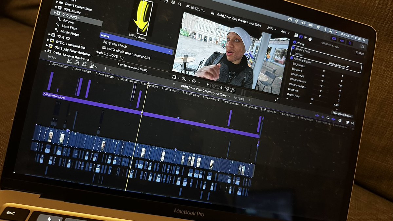This screenshot has height=221, width=393.
Task: Select the Yellwo Arrow thumbnail
Action: 141,17
